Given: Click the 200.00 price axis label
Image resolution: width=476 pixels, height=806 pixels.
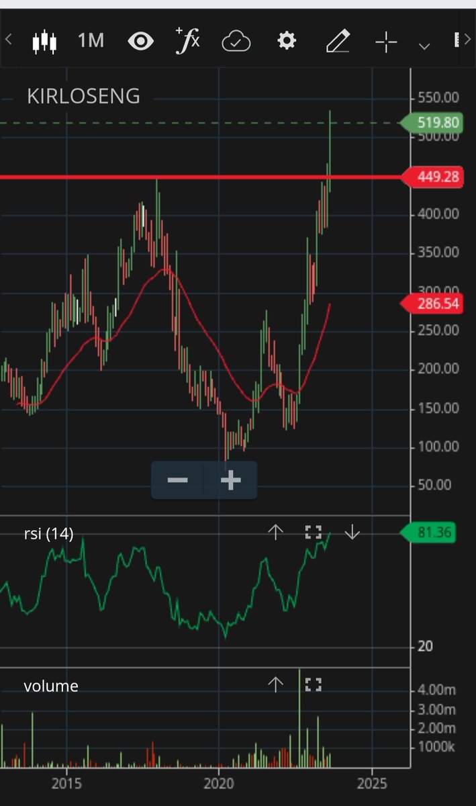Looking at the screenshot, I should (438, 369).
